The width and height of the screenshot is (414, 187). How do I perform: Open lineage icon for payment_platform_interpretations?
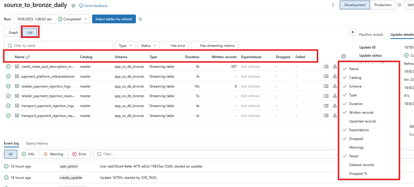click(x=335, y=76)
